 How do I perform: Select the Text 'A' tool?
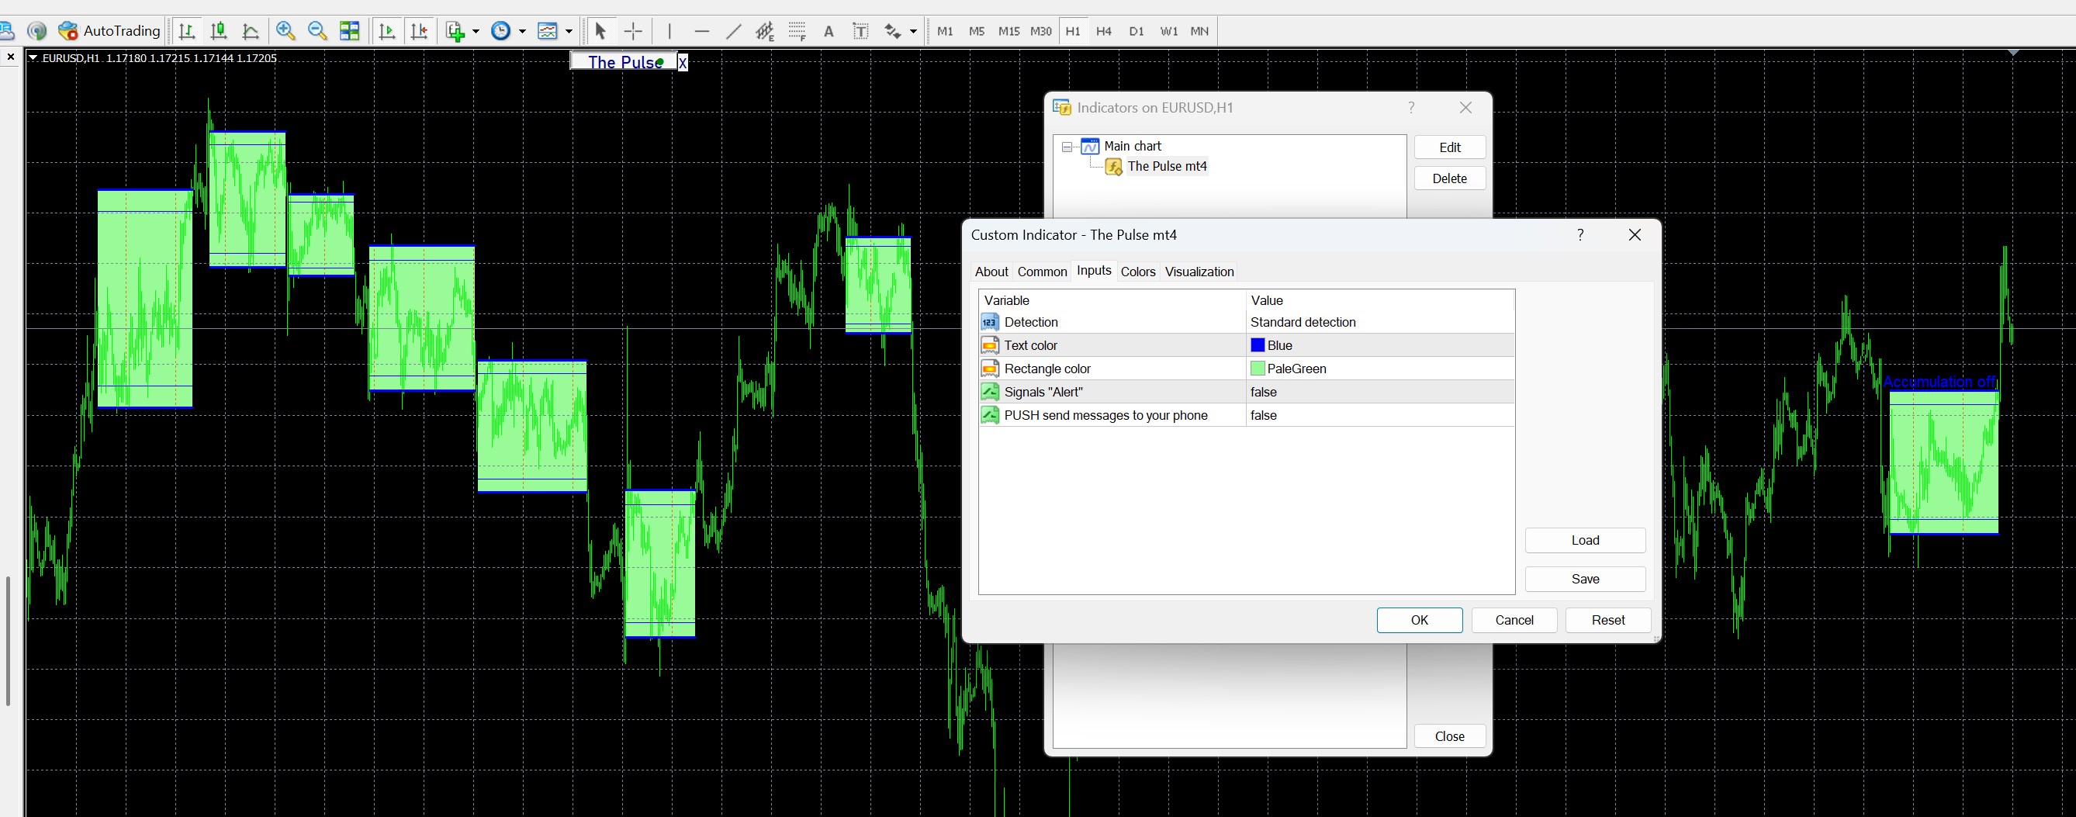coord(829,31)
